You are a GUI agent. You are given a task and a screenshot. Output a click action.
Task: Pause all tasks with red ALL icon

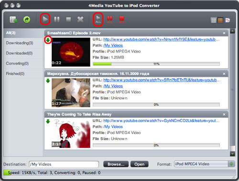pos(109,20)
